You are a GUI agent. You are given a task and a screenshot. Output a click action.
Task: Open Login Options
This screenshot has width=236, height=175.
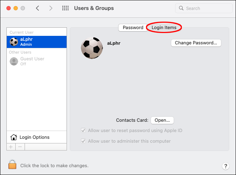click(35, 137)
